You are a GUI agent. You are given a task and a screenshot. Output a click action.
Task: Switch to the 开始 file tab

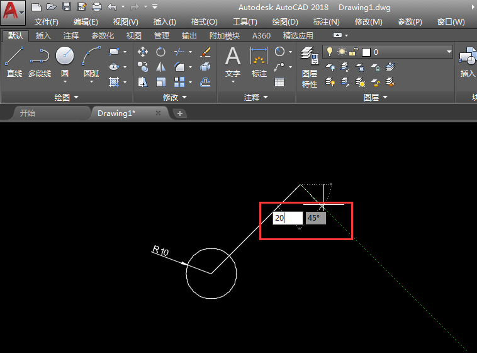click(28, 113)
